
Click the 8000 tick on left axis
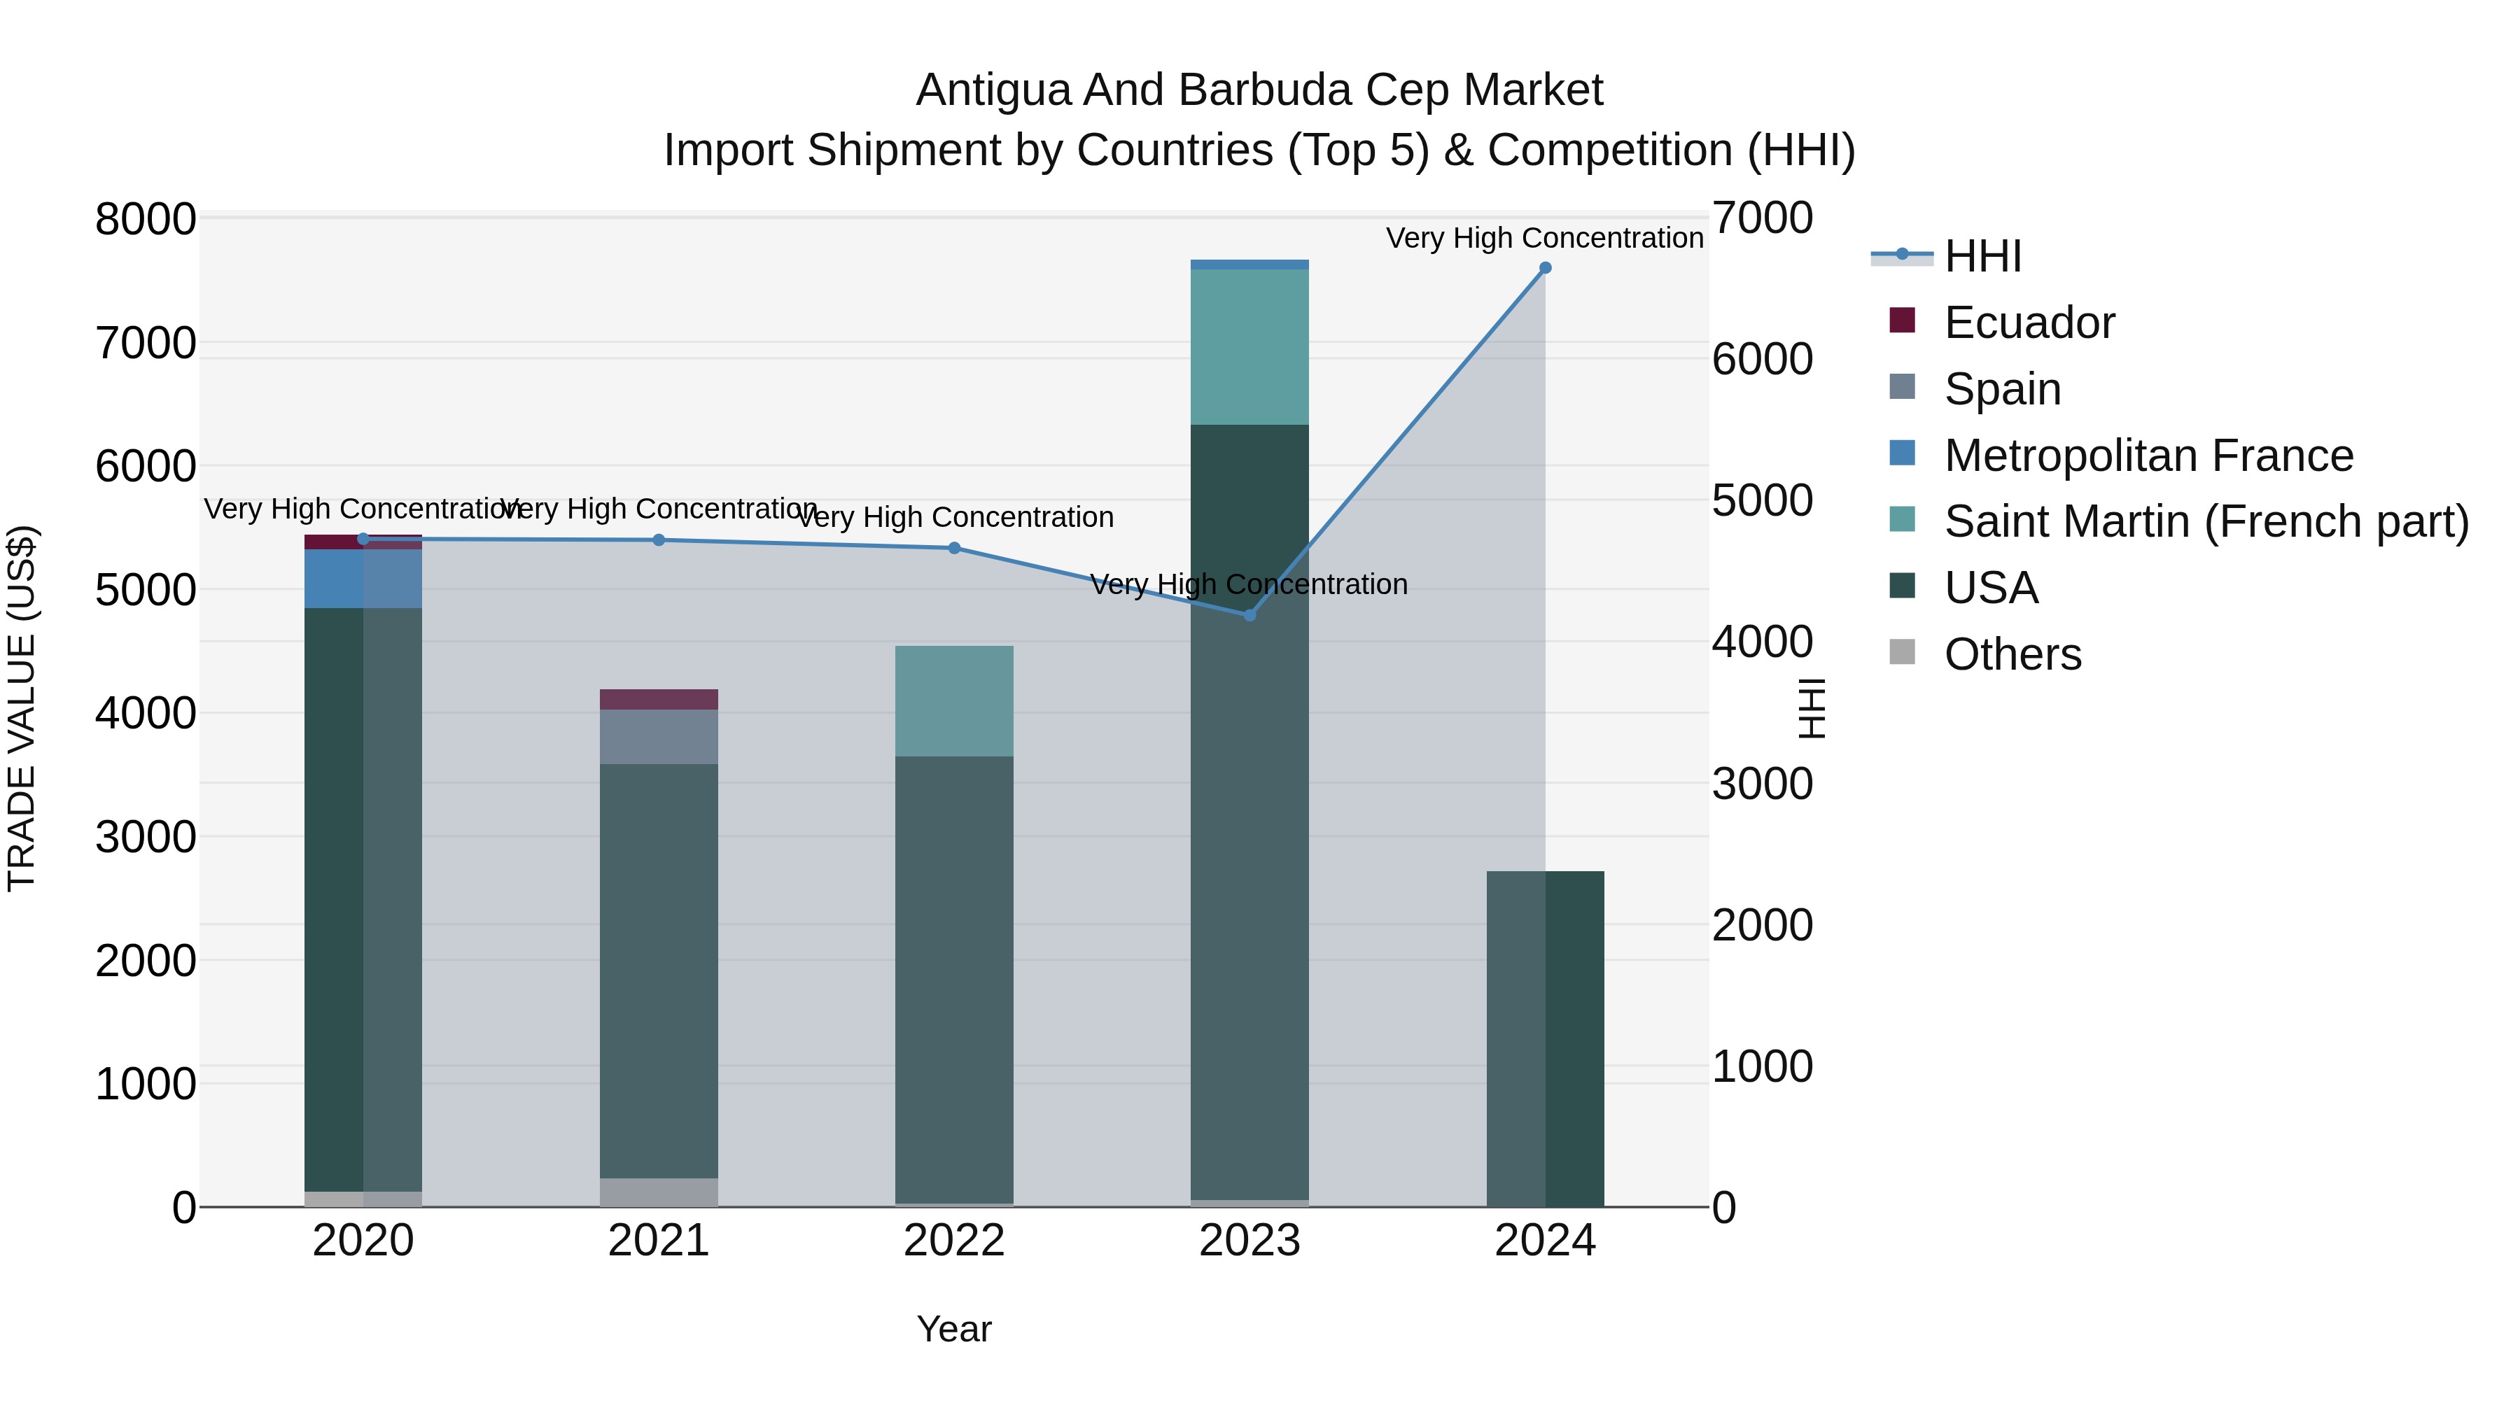pos(146,219)
